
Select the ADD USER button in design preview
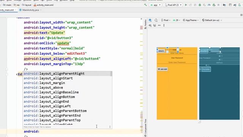(x=163, y=69)
